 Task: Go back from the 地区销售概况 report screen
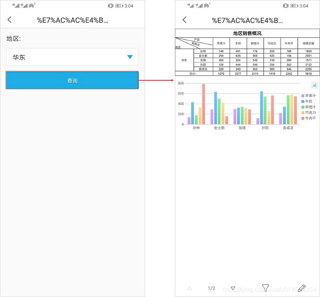184,20
